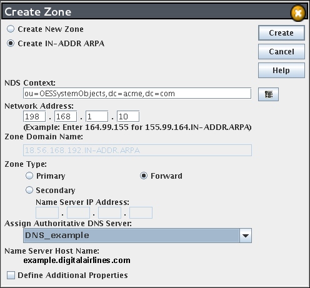Select the Create New Zone radio button
Screen dimensions: 310x288
[11, 29]
